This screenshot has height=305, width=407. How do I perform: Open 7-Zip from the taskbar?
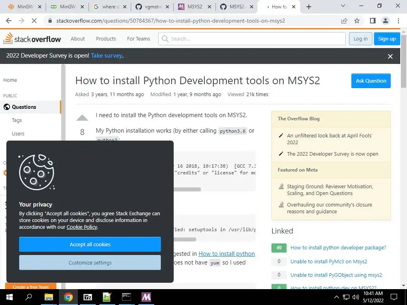(x=88, y=297)
